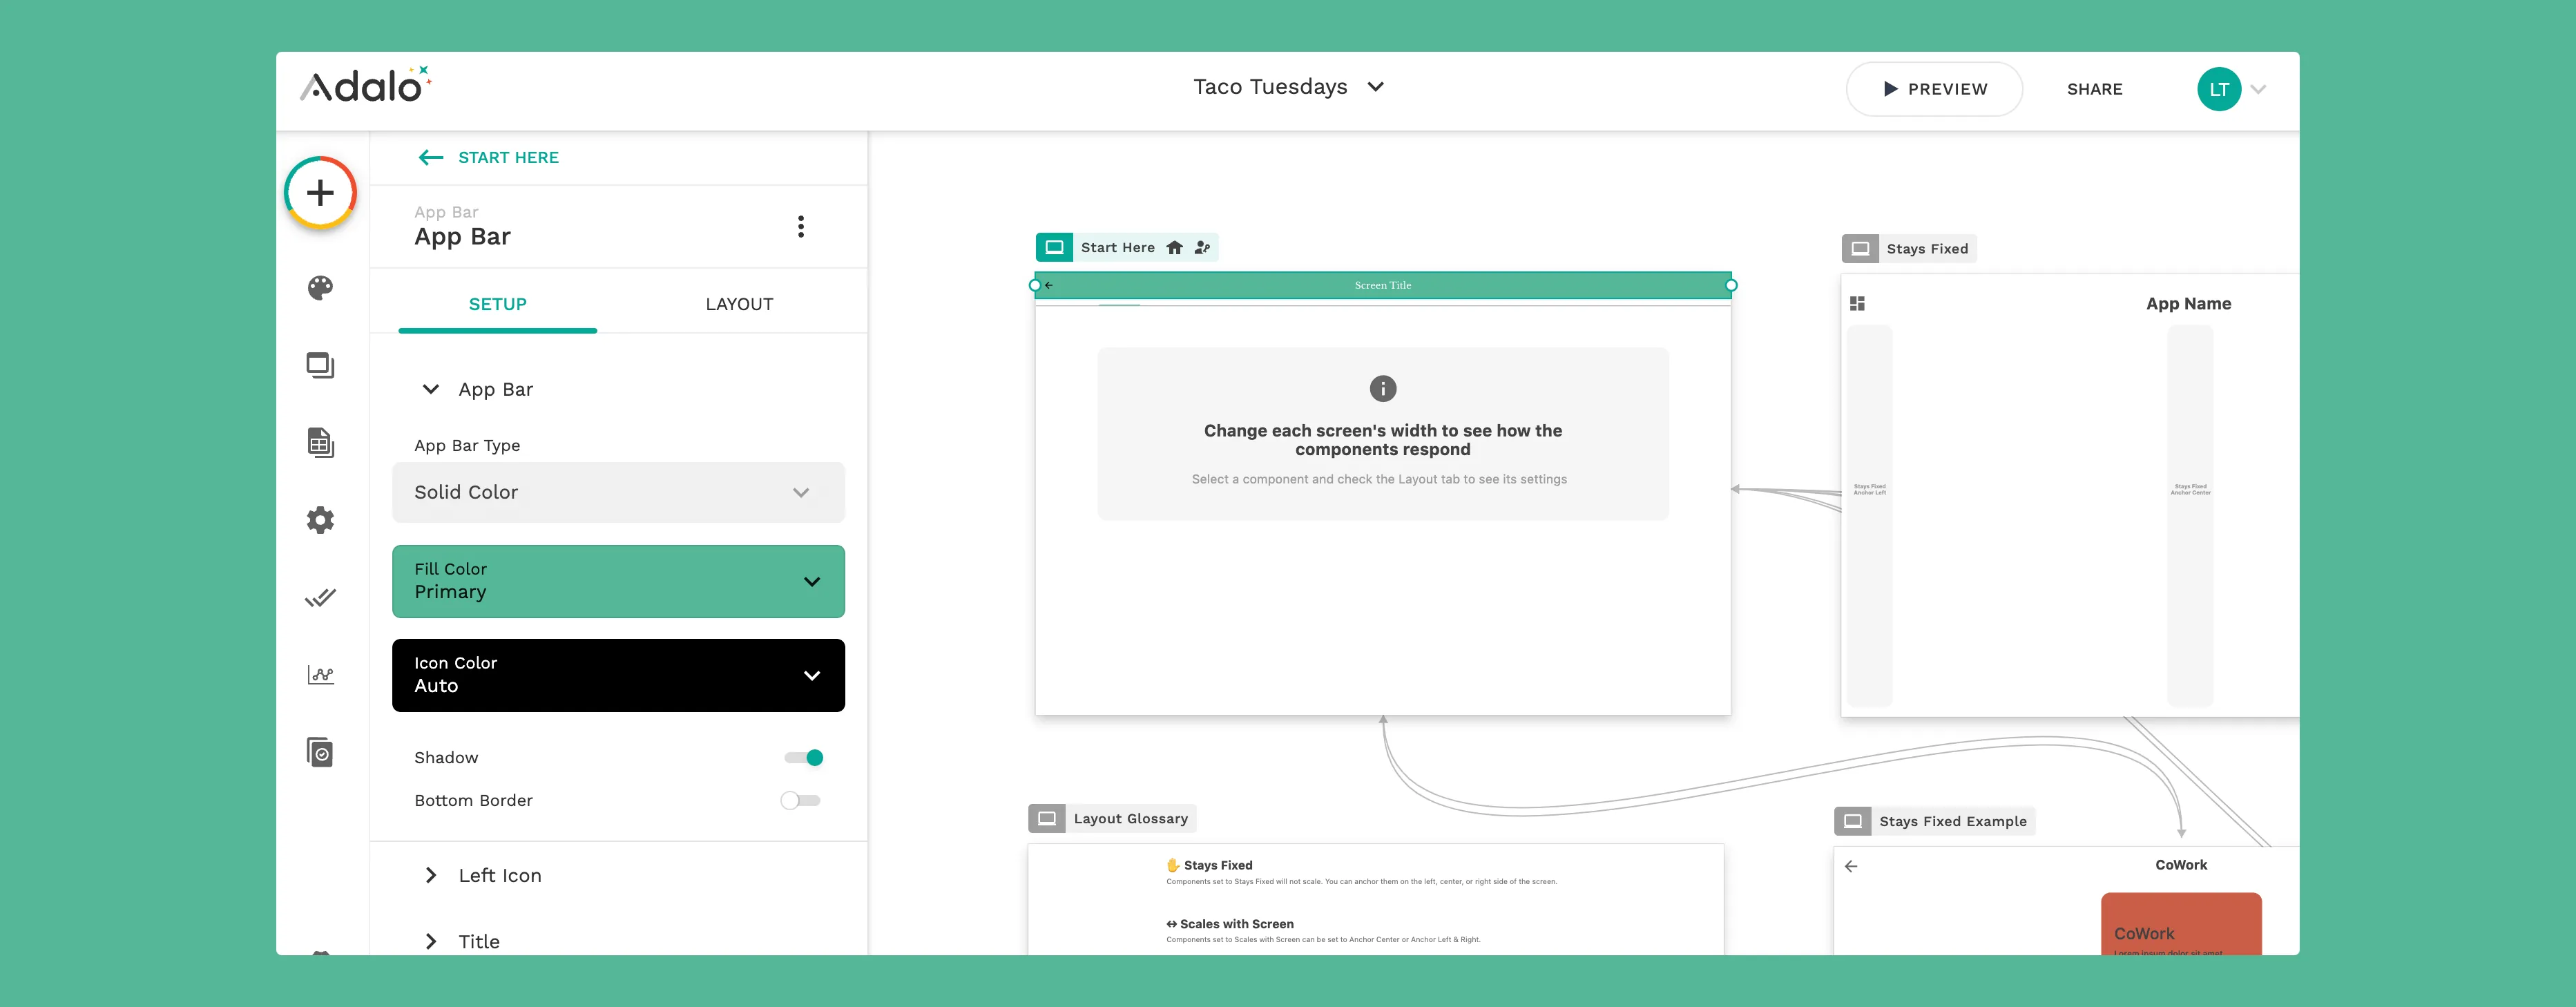
Task: Enable the Bottom Border toggle
Action: pyautogui.click(x=800, y=800)
